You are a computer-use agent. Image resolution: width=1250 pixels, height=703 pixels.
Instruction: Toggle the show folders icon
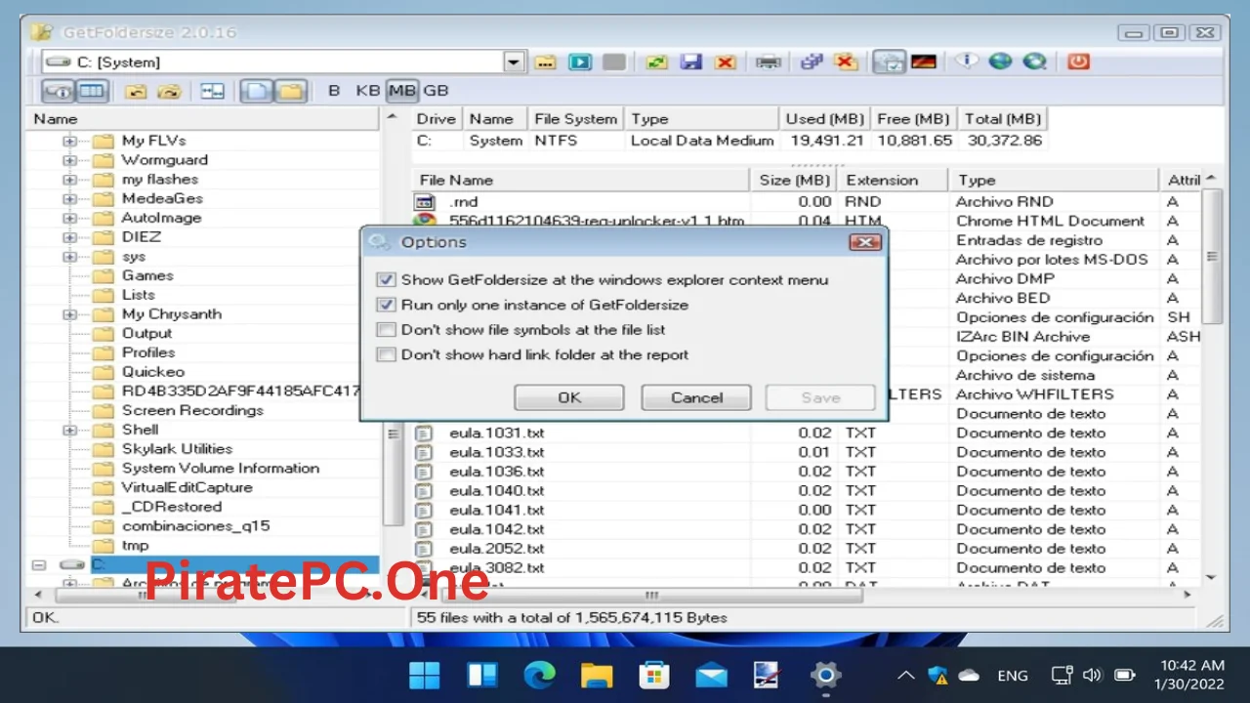(x=289, y=91)
